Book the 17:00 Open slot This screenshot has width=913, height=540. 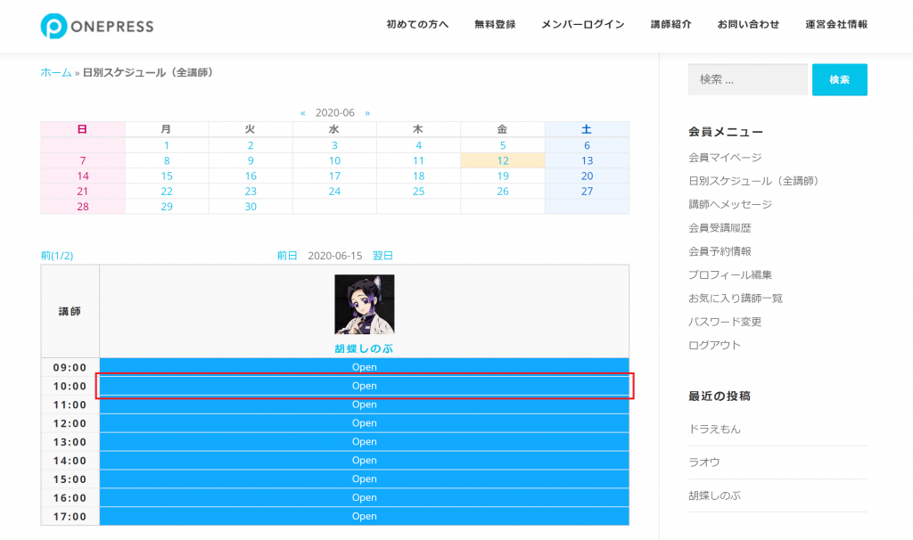point(365,516)
